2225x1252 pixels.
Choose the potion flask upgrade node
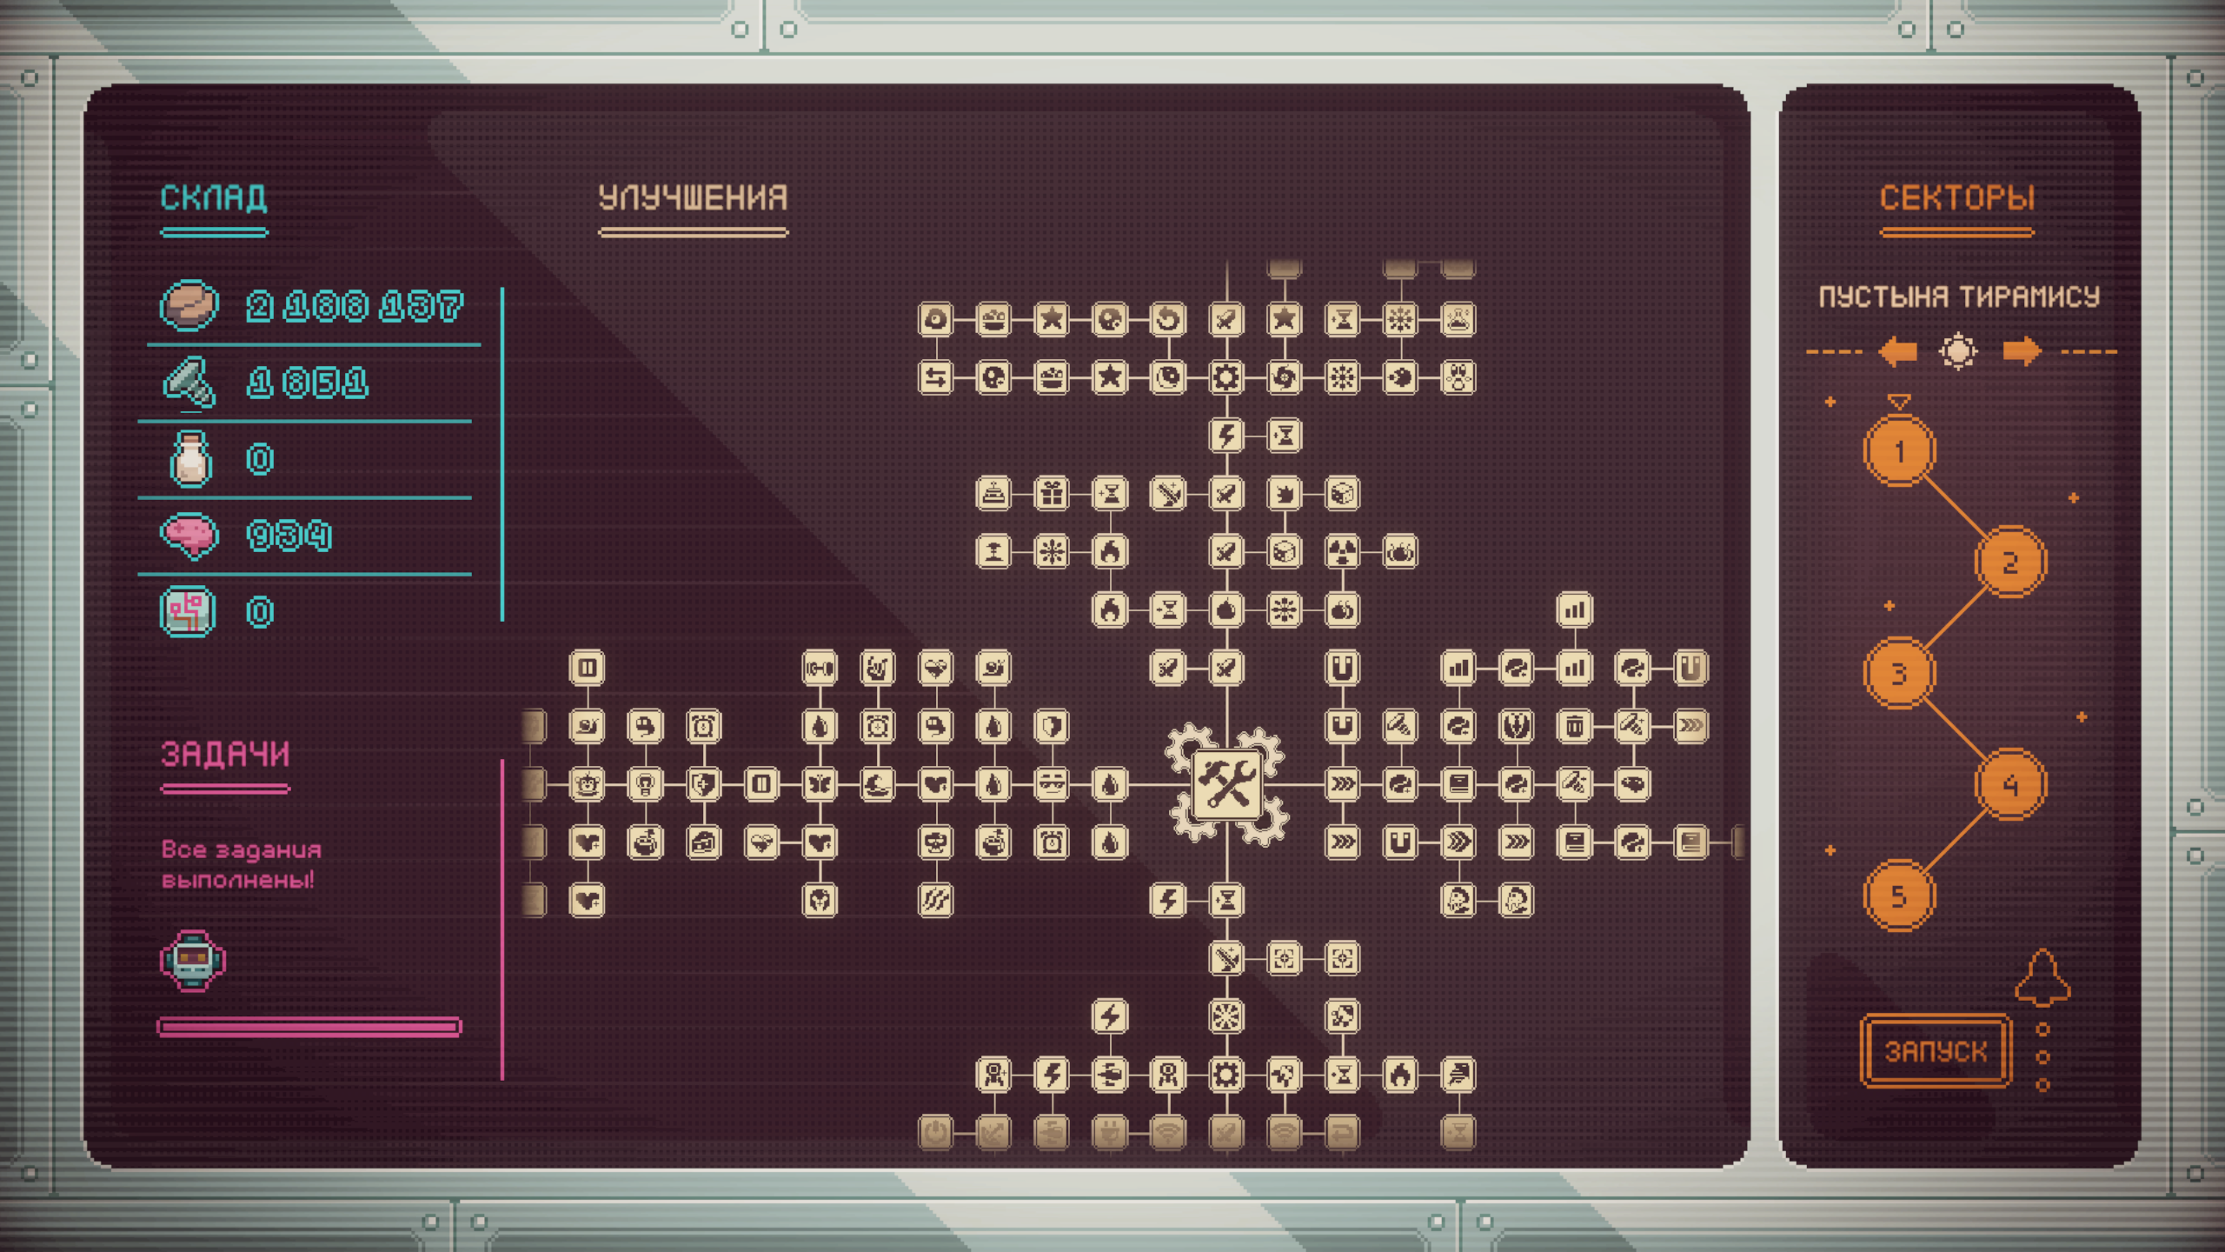[x=1458, y=319]
